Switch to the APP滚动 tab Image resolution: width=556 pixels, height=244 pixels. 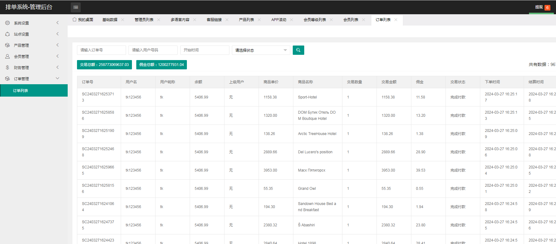[279, 20]
